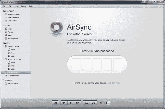Skip ahead with the fast-forward button
Image resolution: width=165 pixels, height=109 pixels.
click(78, 103)
